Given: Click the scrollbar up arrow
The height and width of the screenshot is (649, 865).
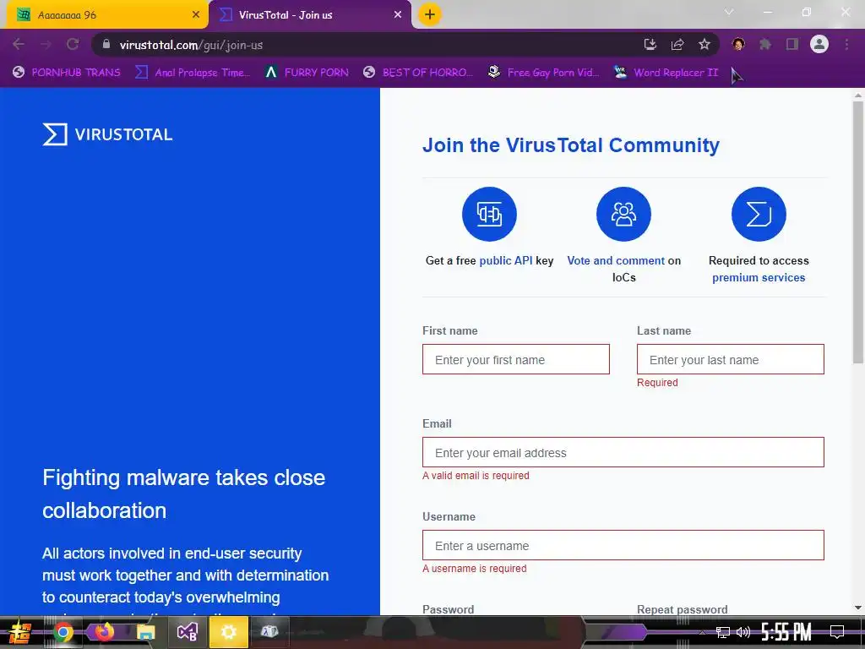Looking at the screenshot, I should tap(858, 95).
